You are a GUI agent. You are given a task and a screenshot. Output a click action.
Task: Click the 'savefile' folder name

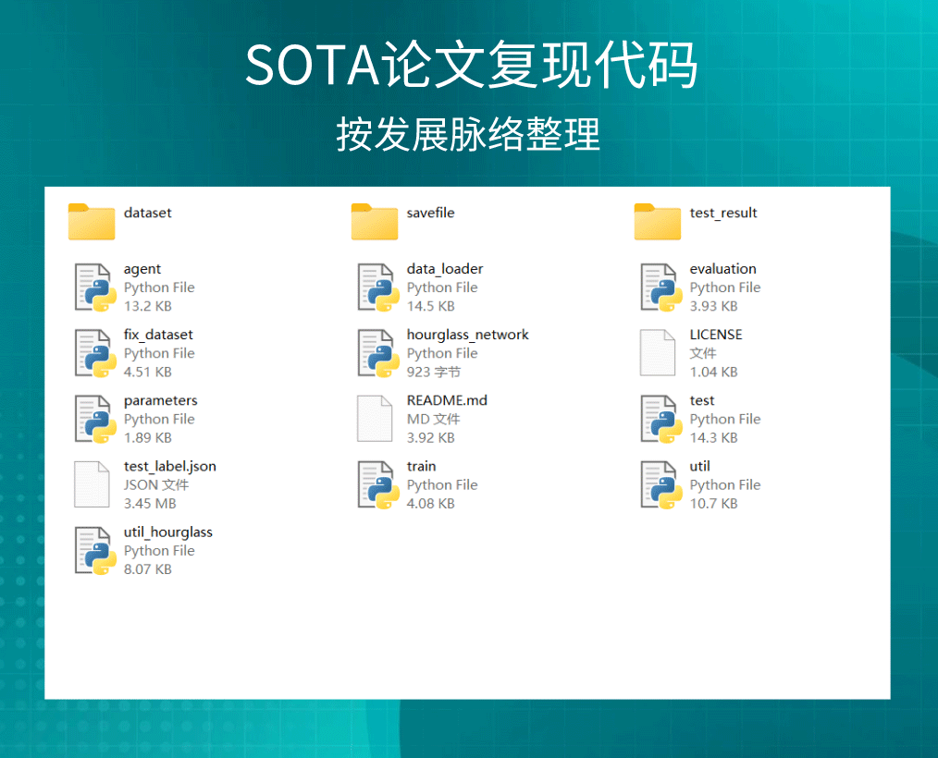click(430, 213)
